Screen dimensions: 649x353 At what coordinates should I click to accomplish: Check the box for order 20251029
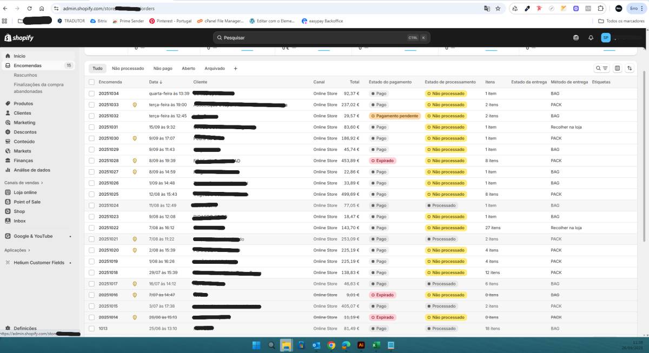pos(91,149)
